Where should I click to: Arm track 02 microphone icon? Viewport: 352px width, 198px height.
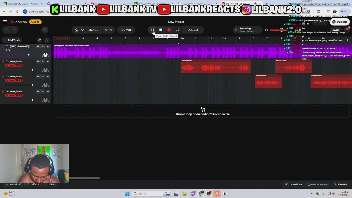click(x=3, y=61)
